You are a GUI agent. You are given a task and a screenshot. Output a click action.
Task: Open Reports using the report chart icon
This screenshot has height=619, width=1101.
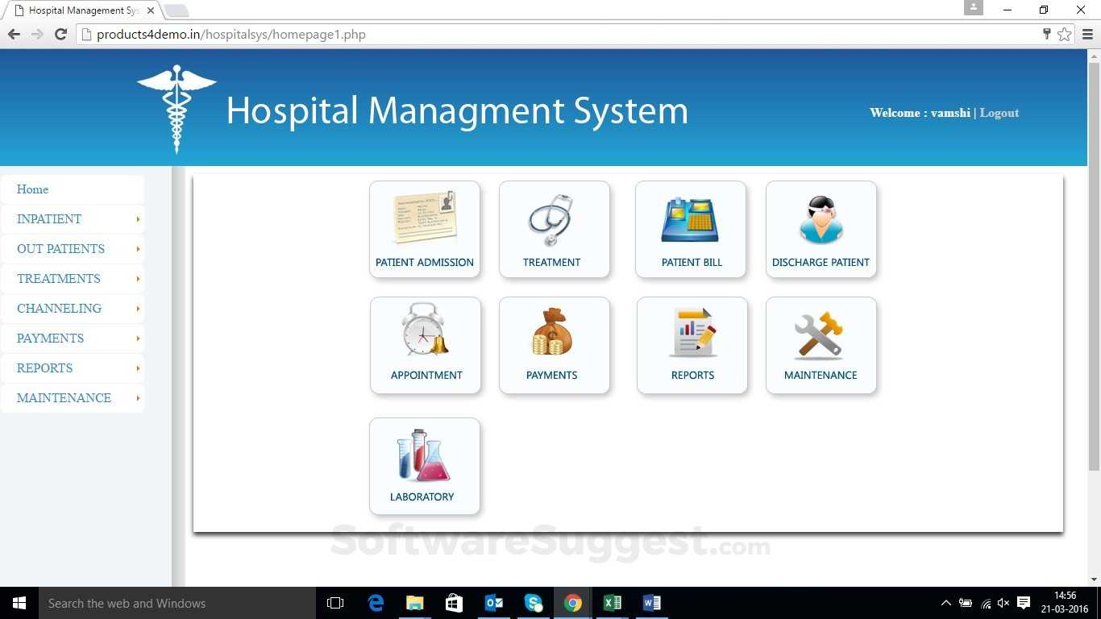692,330
